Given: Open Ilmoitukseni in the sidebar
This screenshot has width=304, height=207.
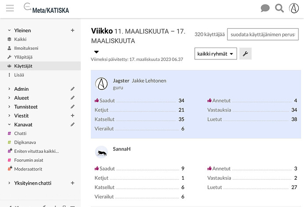Looking at the screenshot, I should pos(26,48).
